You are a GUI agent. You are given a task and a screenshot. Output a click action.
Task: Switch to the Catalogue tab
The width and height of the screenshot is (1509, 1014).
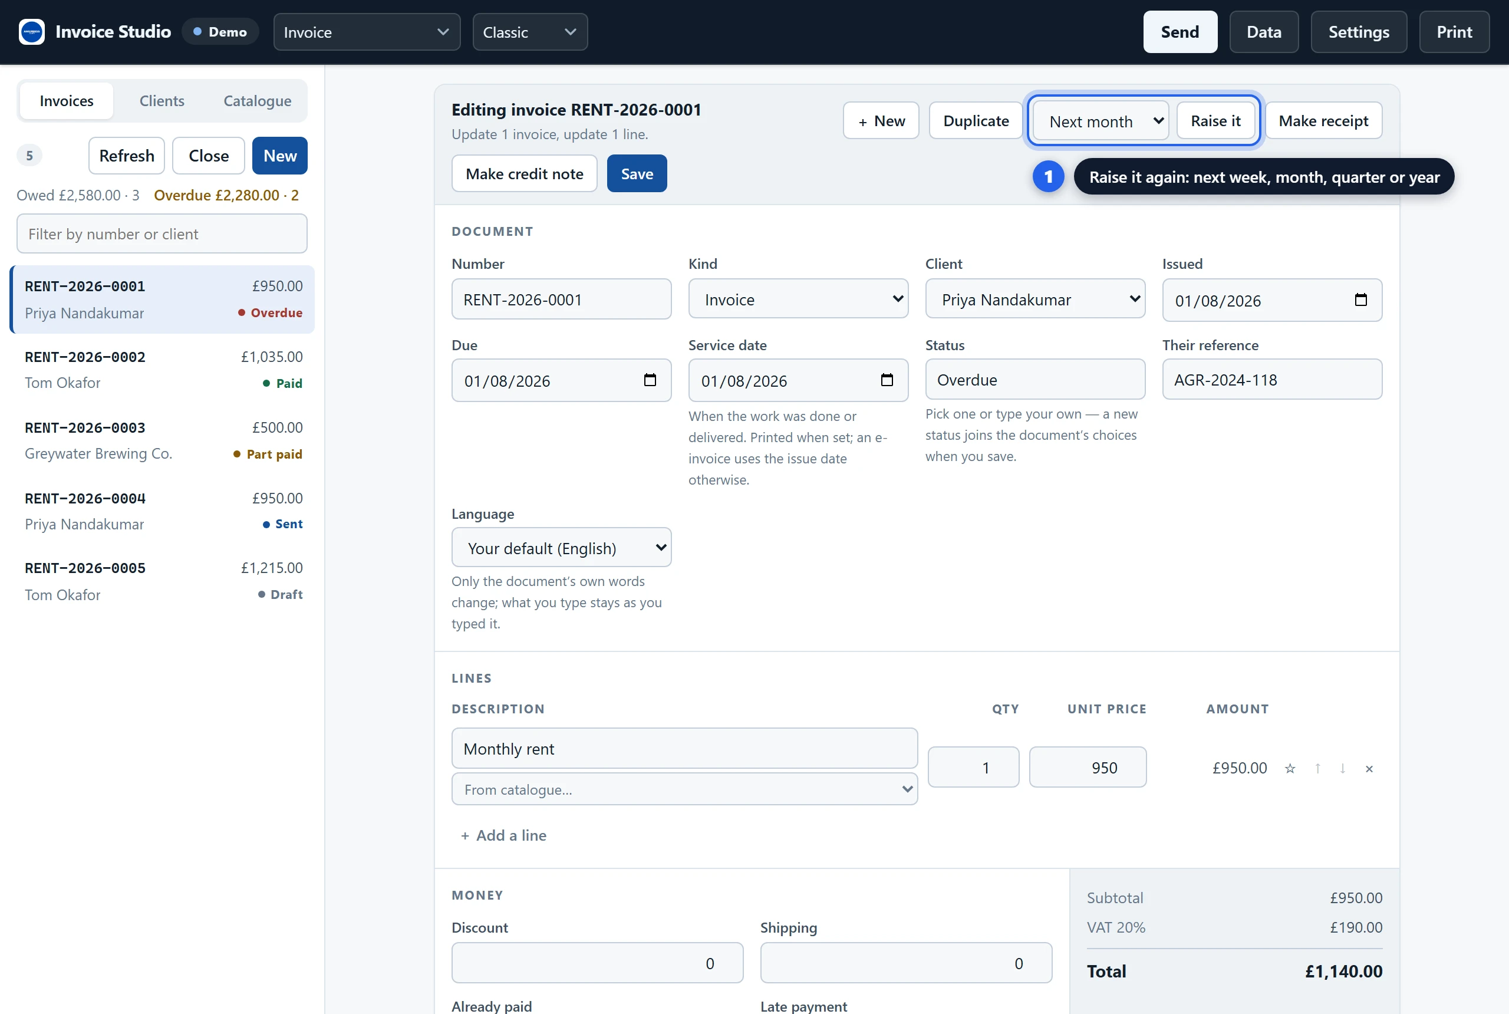pyautogui.click(x=258, y=101)
